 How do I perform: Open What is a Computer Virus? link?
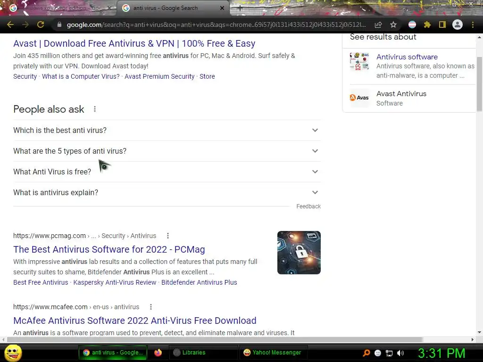pos(81,76)
